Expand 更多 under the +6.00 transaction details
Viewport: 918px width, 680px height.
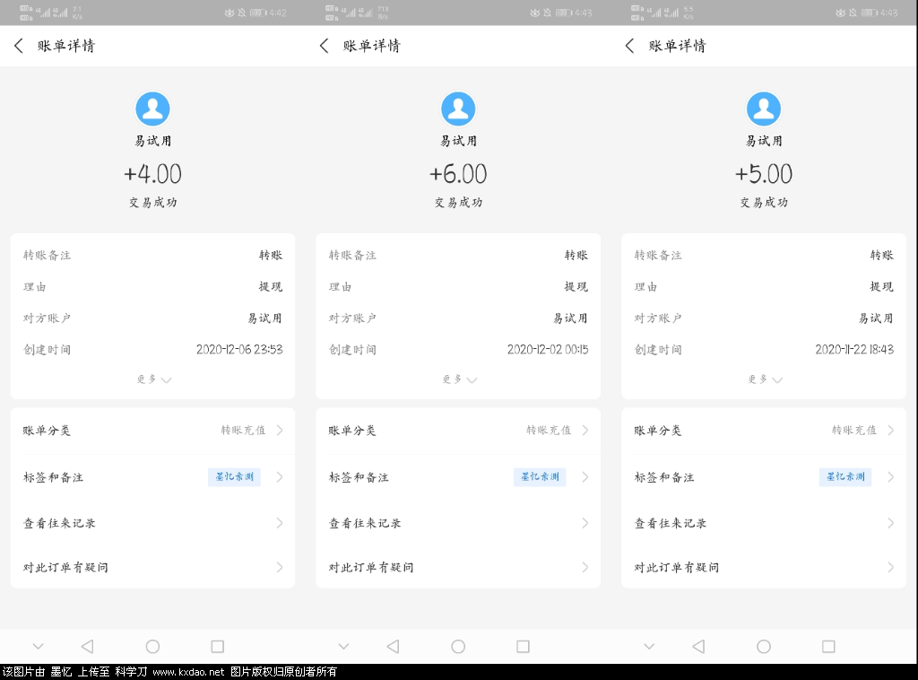[458, 379]
